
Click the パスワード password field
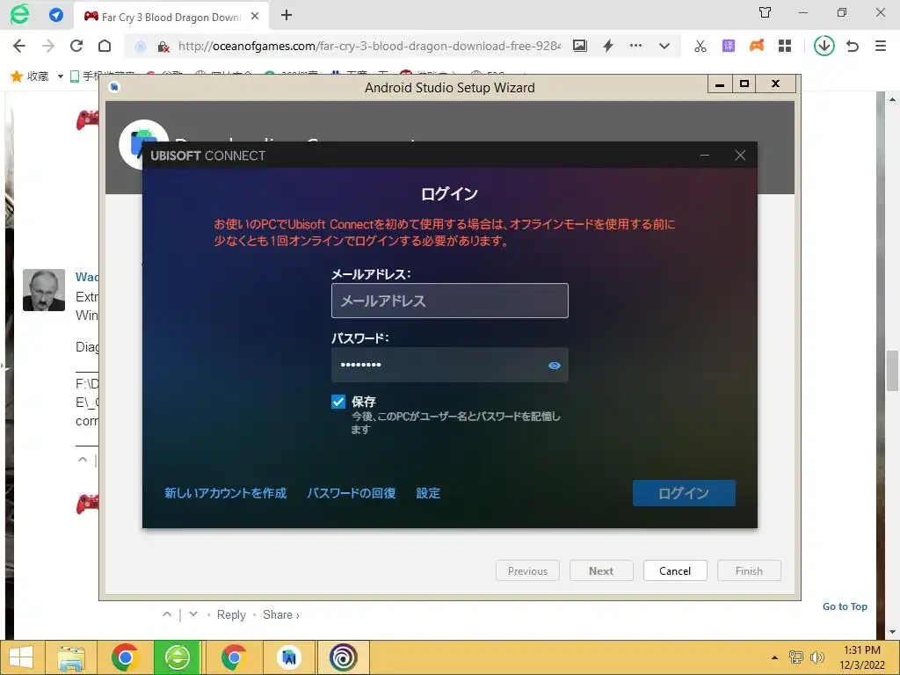click(x=449, y=365)
